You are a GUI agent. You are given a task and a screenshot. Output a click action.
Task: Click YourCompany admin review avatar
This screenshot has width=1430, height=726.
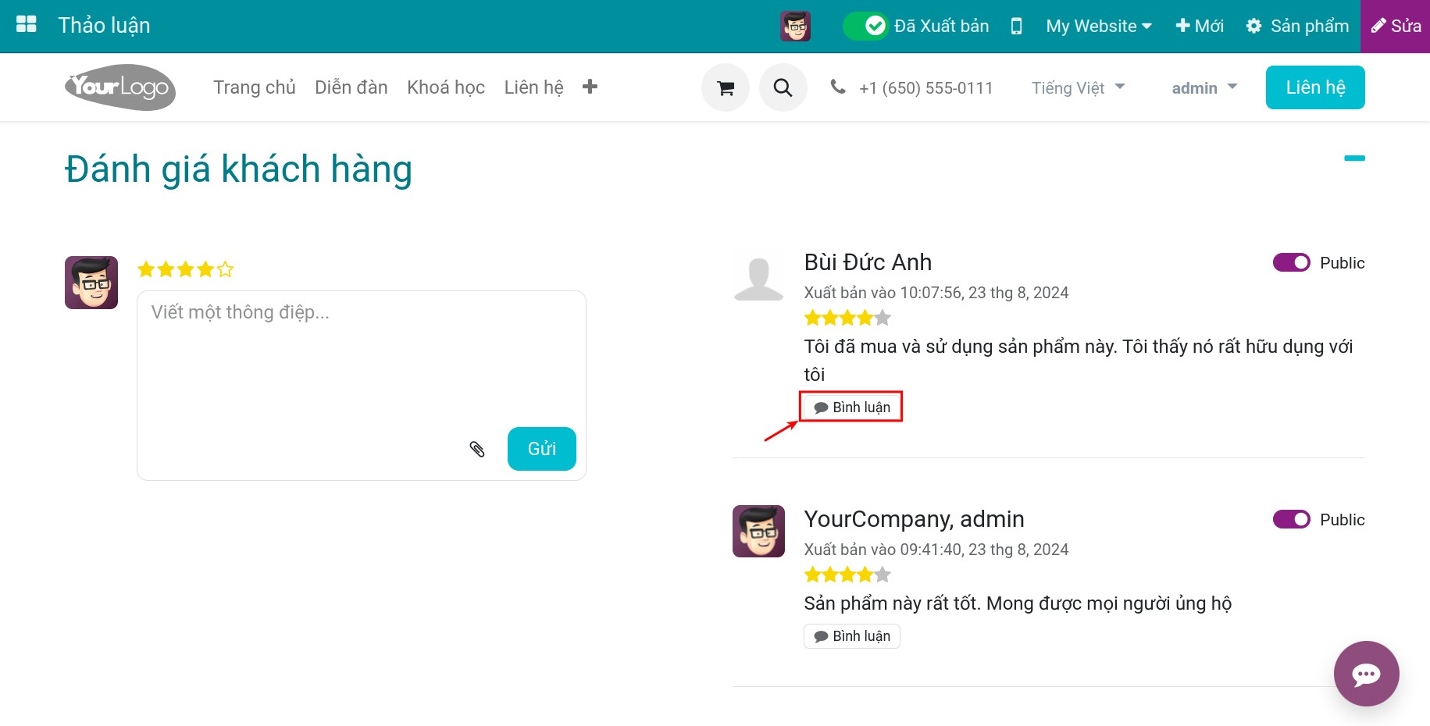pyautogui.click(x=758, y=531)
